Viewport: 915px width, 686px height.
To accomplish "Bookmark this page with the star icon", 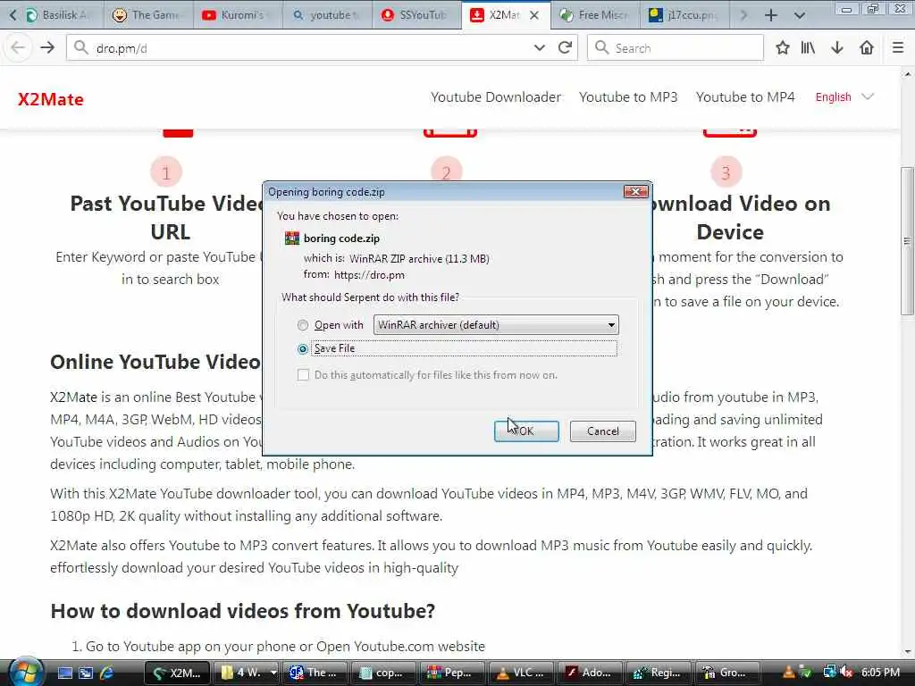I will (x=783, y=48).
